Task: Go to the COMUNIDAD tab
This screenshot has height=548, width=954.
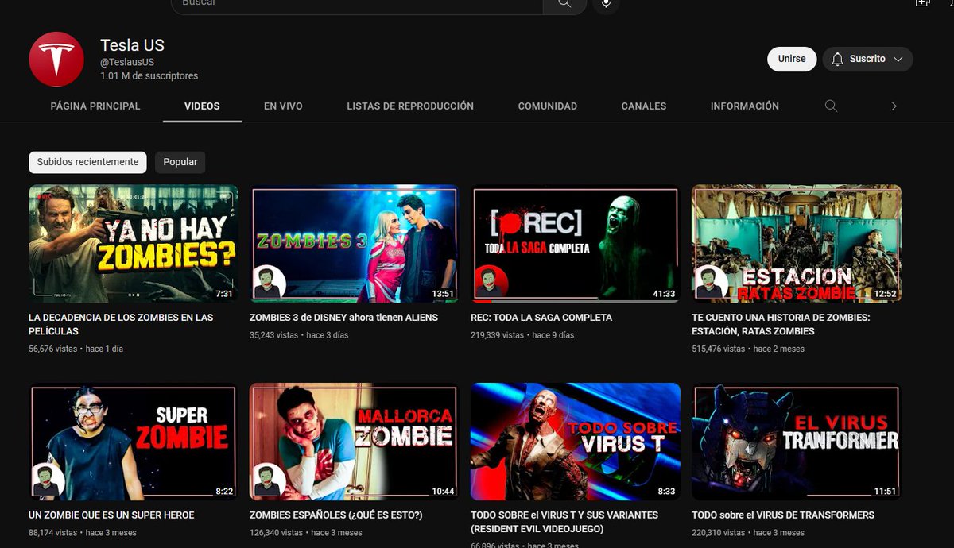Action: (548, 106)
